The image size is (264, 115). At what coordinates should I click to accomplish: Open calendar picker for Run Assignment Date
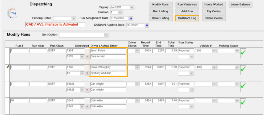131,19
